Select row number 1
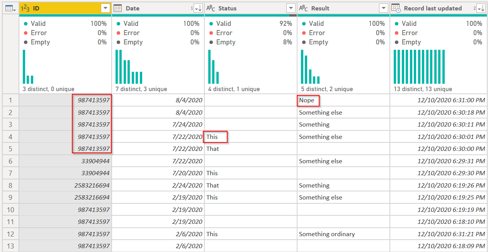Image resolution: width=488 pixels, height=252 pixels. [x=10, y=100]
